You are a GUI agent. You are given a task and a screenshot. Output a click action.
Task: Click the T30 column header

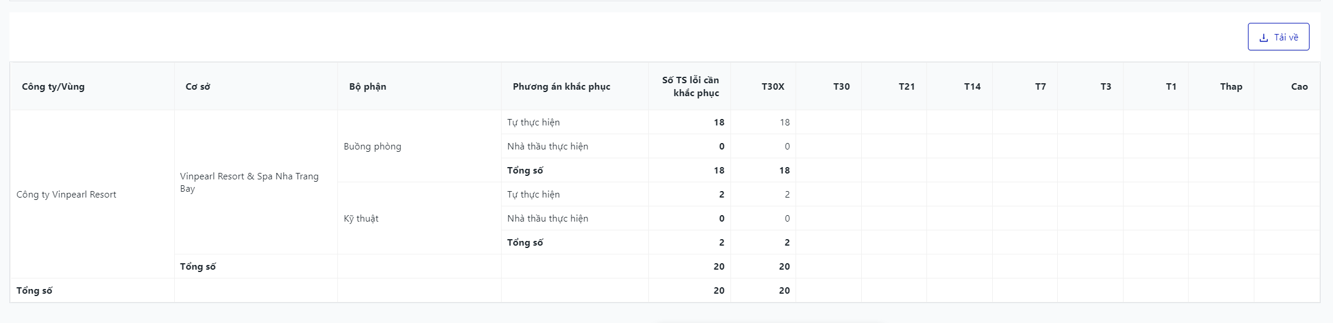tap(841, 87)
